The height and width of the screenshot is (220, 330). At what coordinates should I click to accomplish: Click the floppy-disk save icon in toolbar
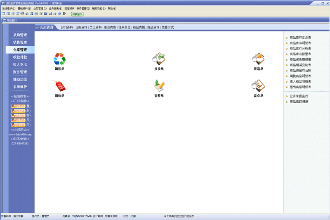(x=50, y=14)
